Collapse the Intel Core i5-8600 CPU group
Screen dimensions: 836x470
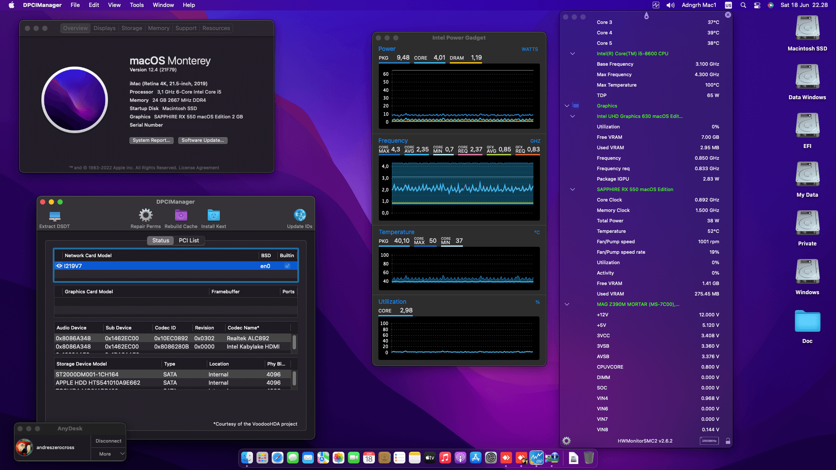tap(573, 54)
